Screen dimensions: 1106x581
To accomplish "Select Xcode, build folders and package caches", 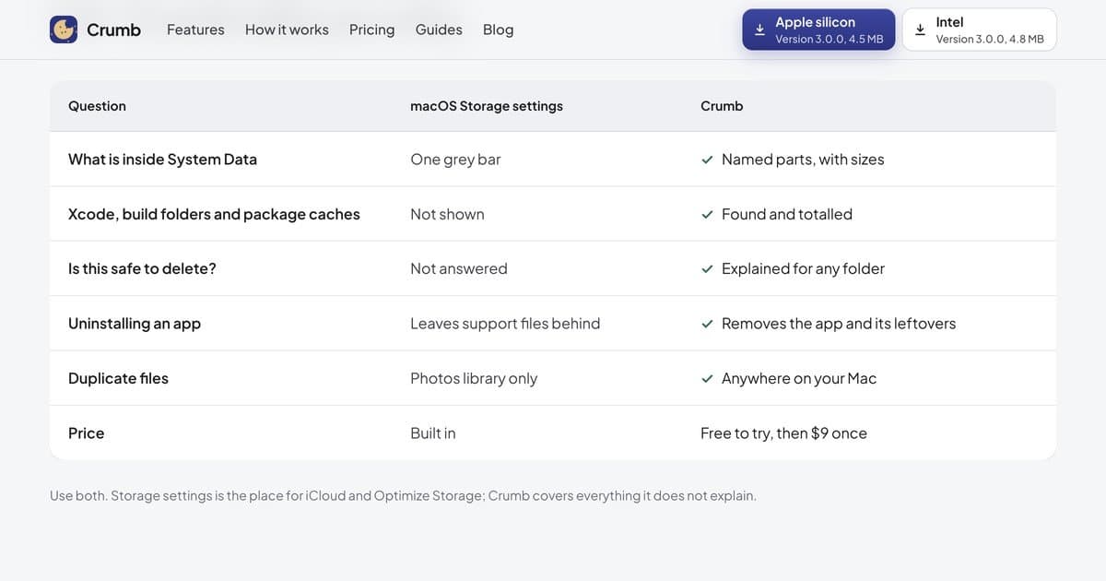I will click(214, 214).
